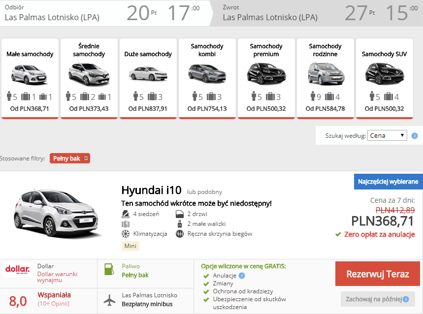Click the PLN368,71 total price
The height and width of the screenshot is (314, 423).
point(383,221)
